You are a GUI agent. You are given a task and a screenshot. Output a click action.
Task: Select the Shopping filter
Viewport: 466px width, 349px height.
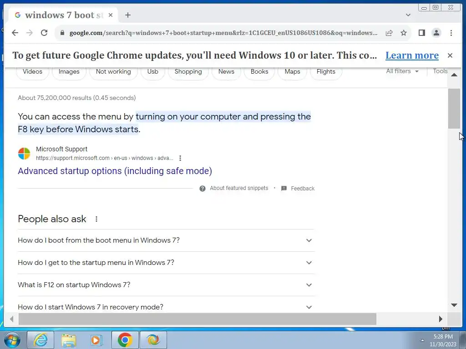(x=188, y=71)
